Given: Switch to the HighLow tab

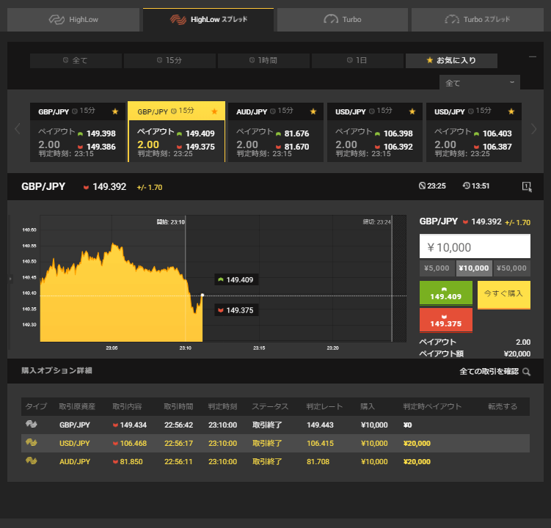Looking at the screenshot, I should coord(73,20).
